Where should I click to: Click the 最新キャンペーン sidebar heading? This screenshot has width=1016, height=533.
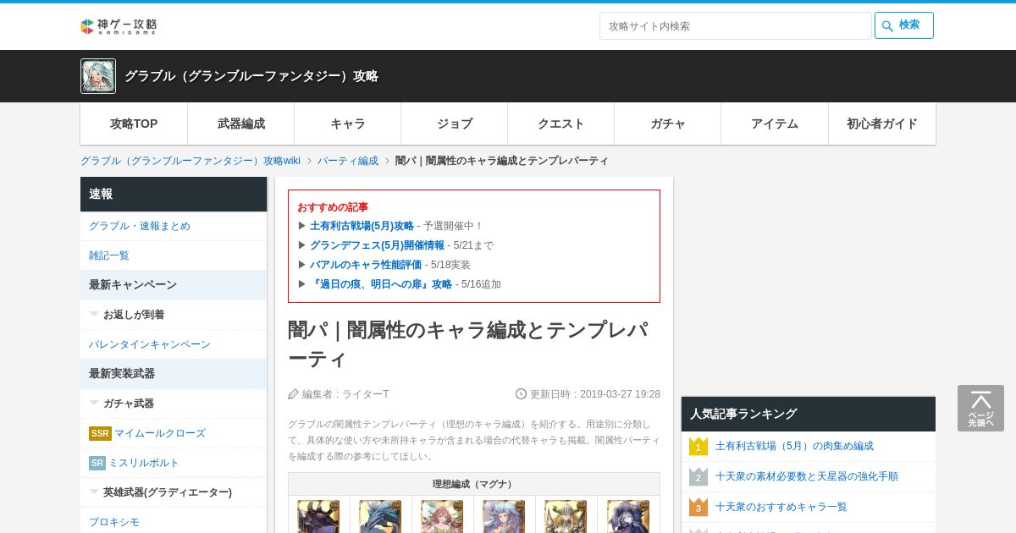pos(174,285)
